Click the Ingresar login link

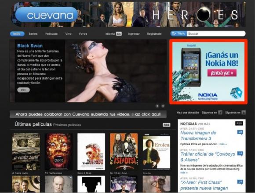134,34
